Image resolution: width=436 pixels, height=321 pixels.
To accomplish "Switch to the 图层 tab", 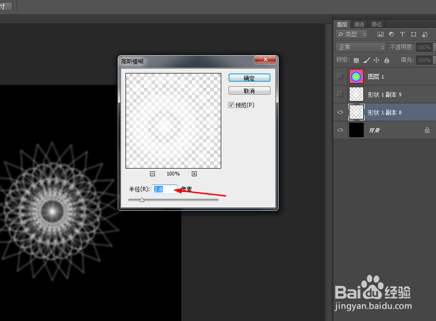I will coord(342,24).
